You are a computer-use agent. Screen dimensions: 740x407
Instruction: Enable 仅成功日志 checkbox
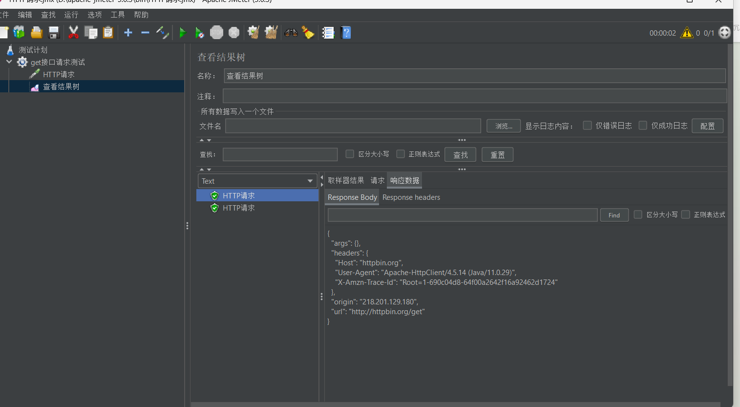pos(643,126)
